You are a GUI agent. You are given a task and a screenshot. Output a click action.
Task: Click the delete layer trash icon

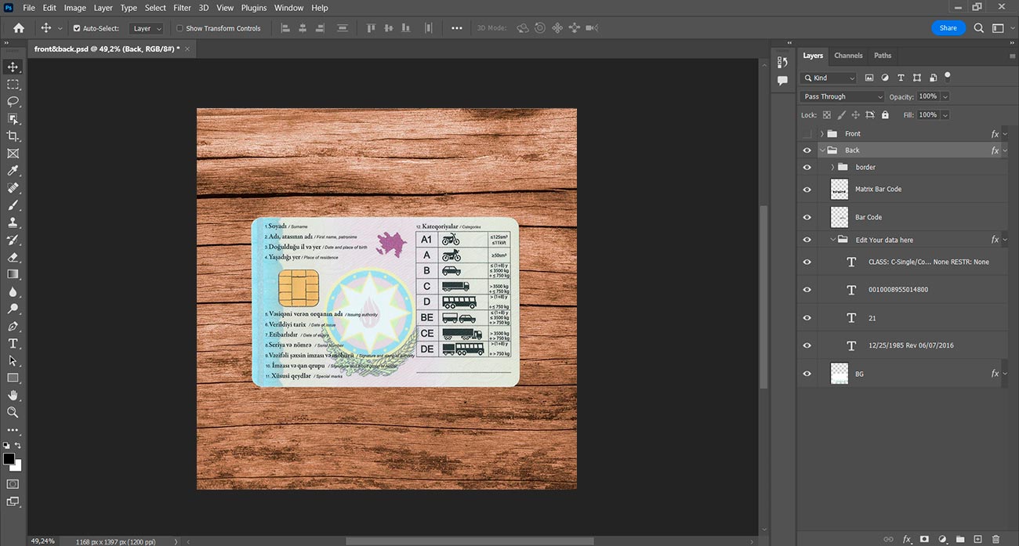tap(995, 539)
